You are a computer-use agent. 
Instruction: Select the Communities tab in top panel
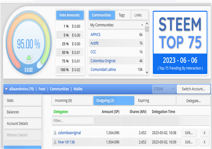pyautogui.click(x=102, y=15)
